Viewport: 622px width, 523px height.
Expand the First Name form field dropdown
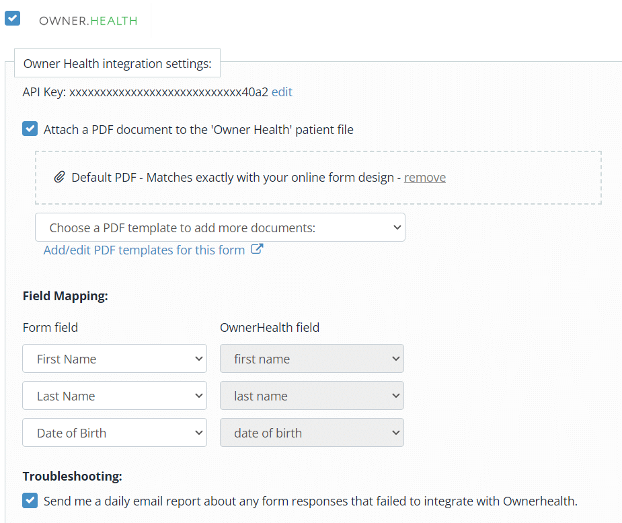tap(114, 359)
